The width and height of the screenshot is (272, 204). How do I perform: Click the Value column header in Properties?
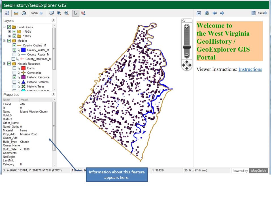point(36,100)
